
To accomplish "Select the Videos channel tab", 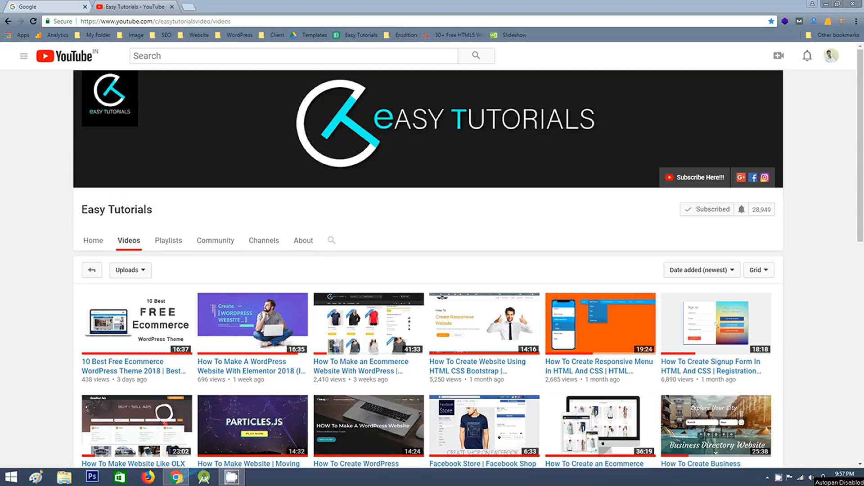I will coord(129,240).
